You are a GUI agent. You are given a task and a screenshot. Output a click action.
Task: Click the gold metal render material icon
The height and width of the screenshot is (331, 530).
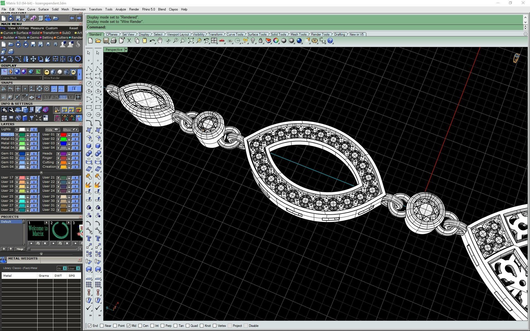click(47, 72)
